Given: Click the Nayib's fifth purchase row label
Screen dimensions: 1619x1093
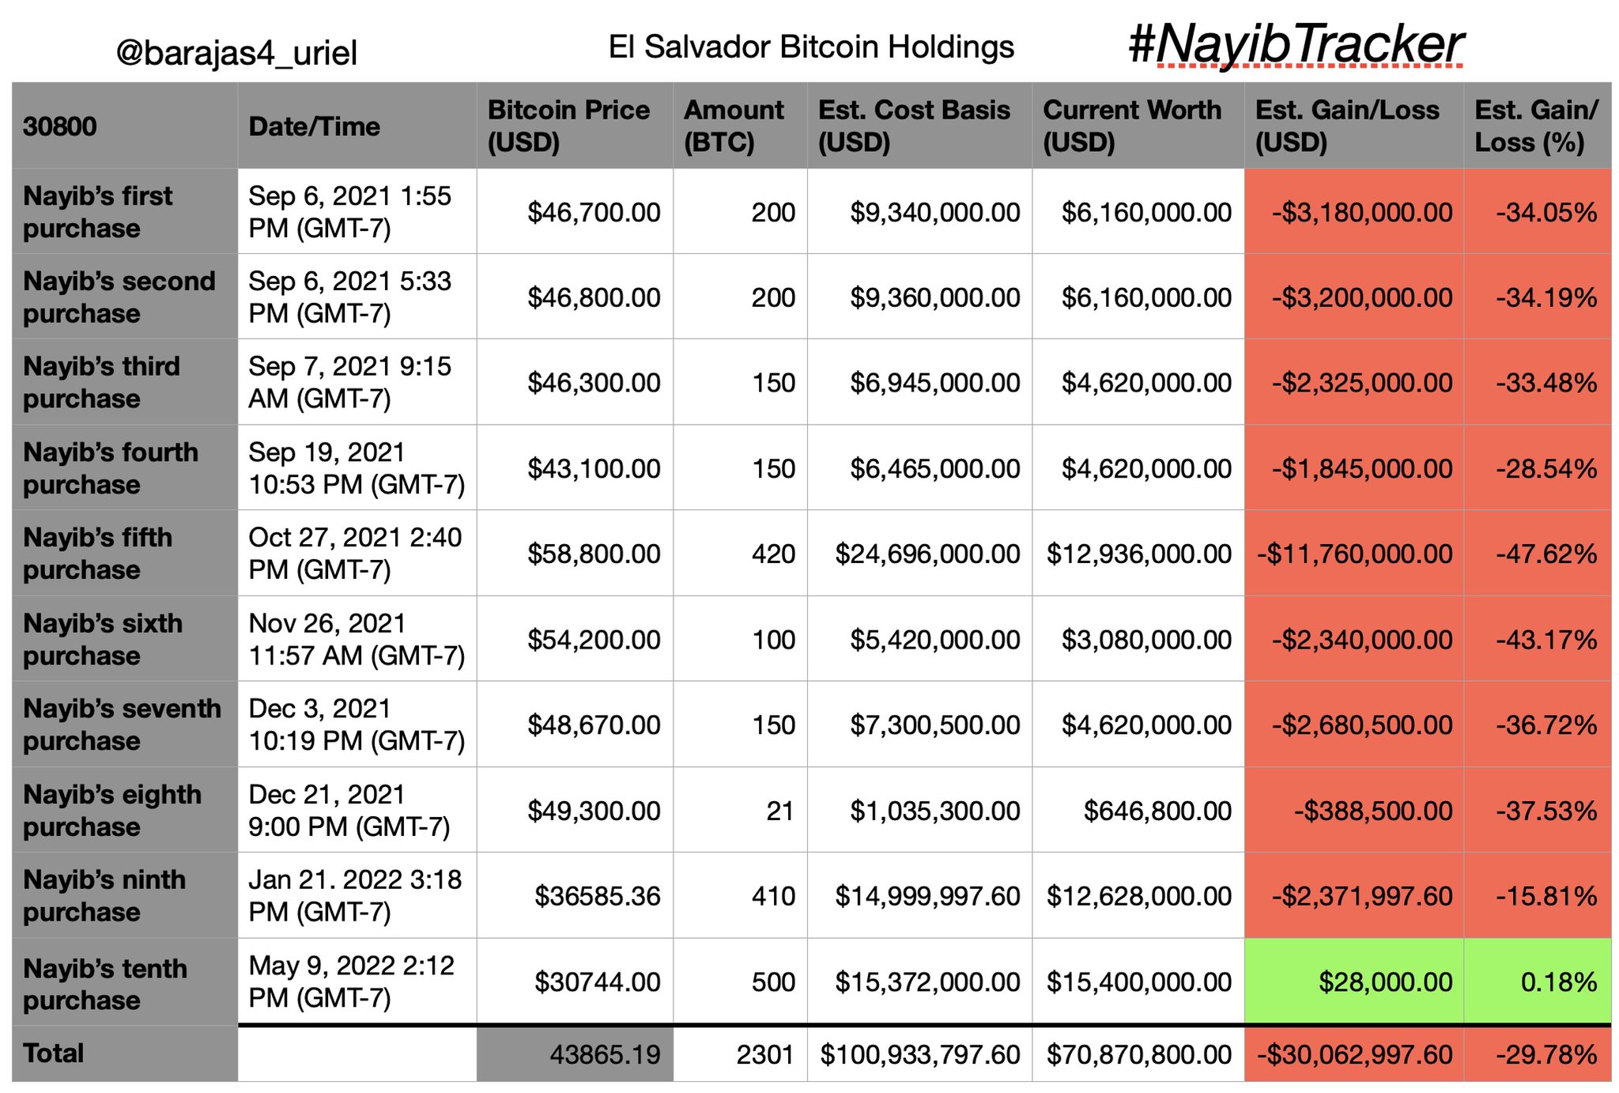Looking at the screenshot, I should pos(98,554).
